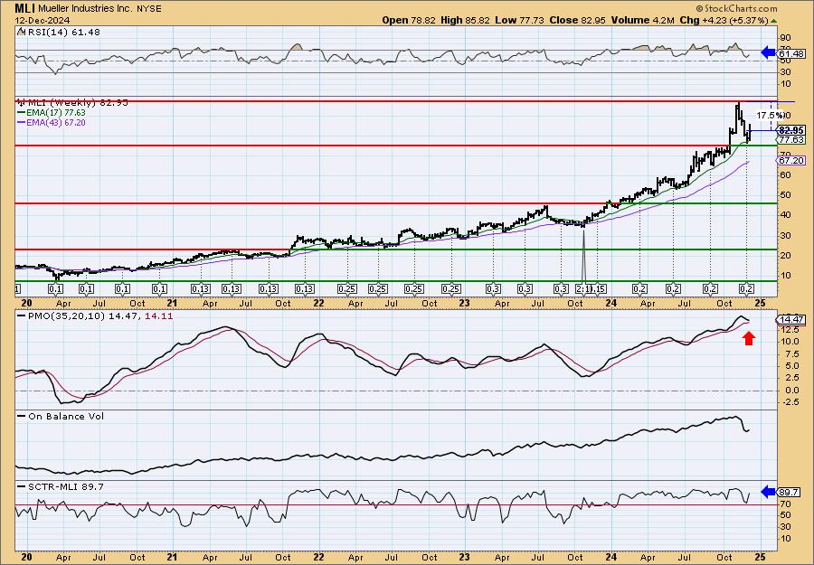The image size is (814, 565).
Task: Click the .15 dividend marker beside the split
Action: coord(598,288)
